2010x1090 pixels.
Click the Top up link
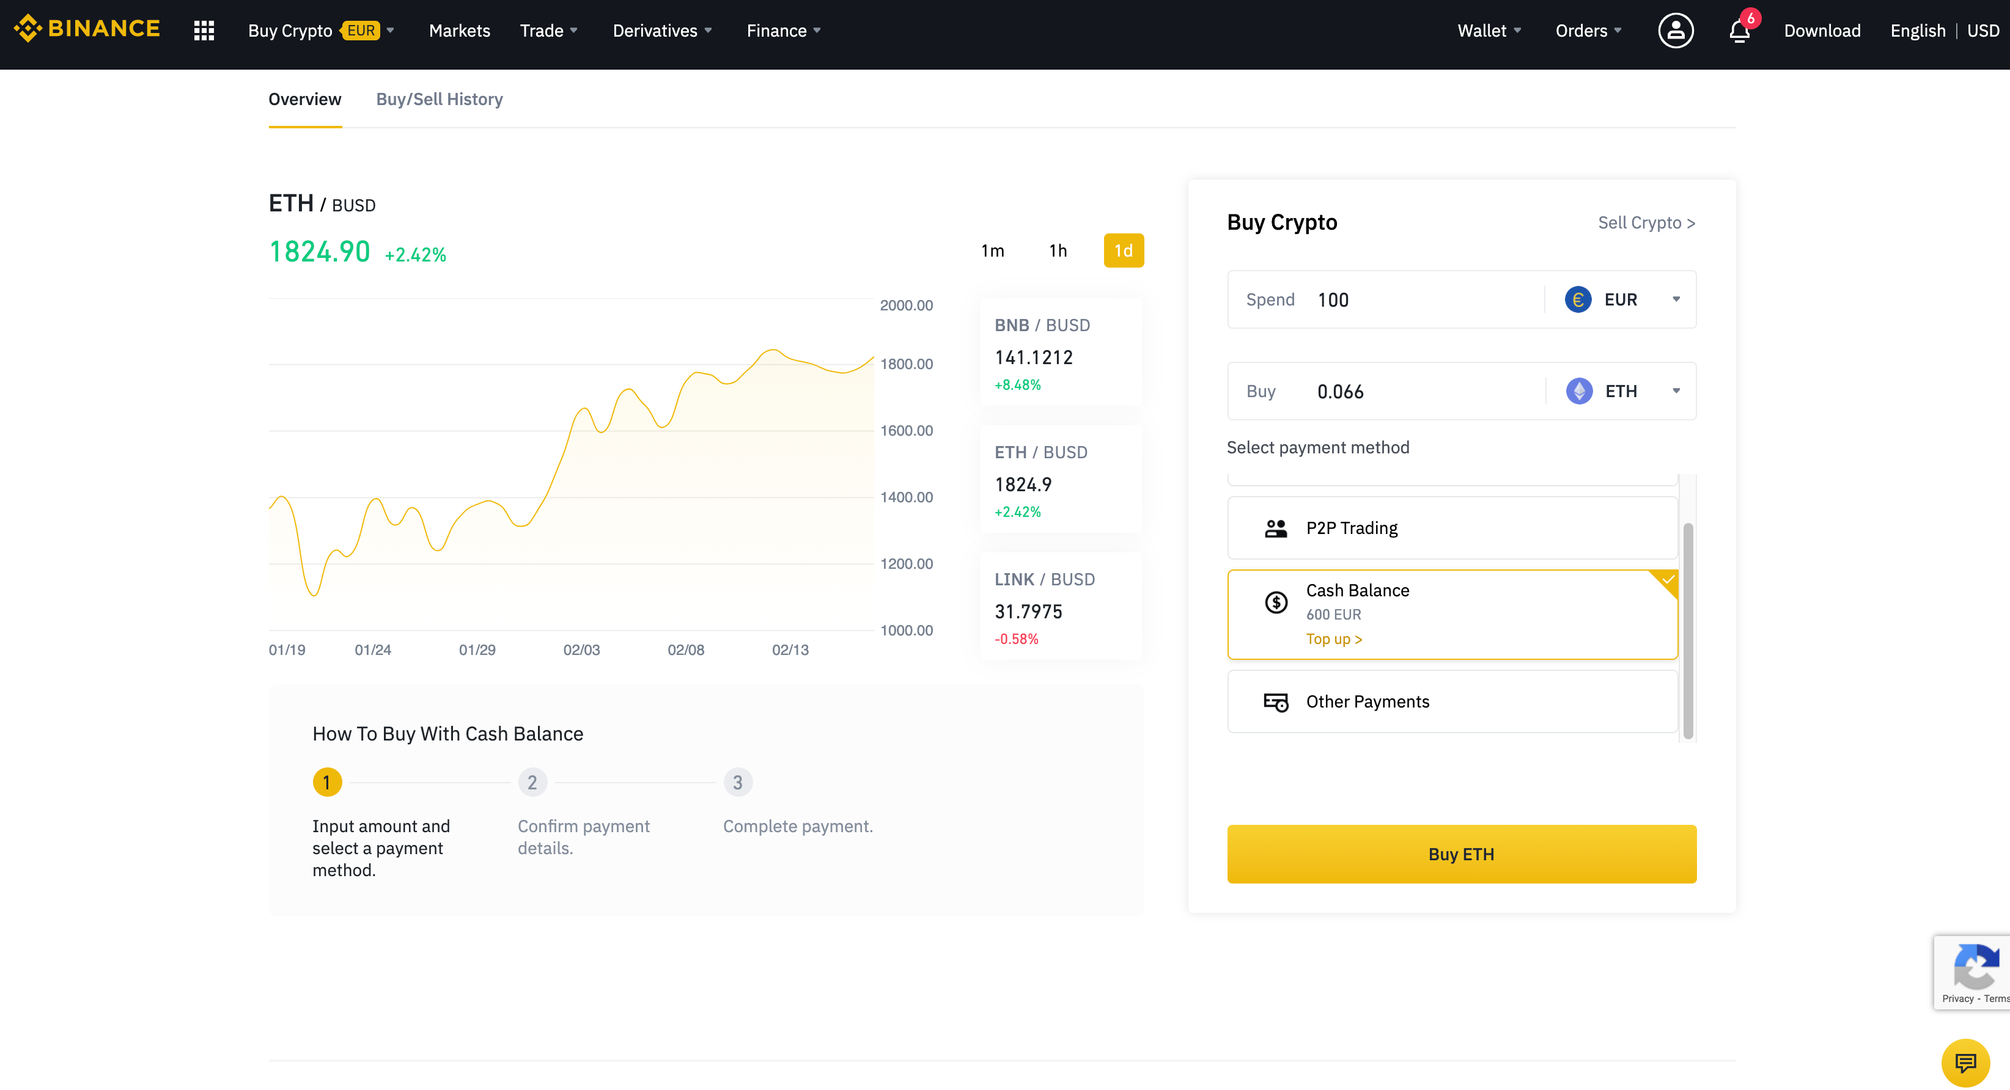pyautogui.click(x=1333, y=639)
